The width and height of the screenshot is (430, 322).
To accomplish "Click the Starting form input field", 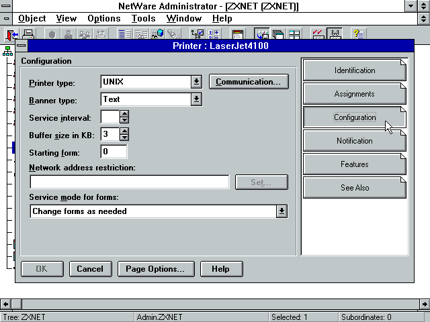I will 114,152.
